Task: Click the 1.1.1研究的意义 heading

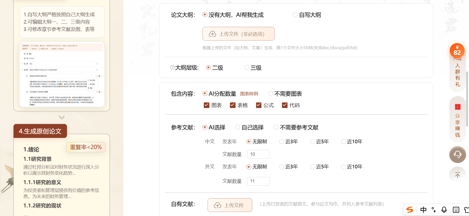Action: (42, 182)
